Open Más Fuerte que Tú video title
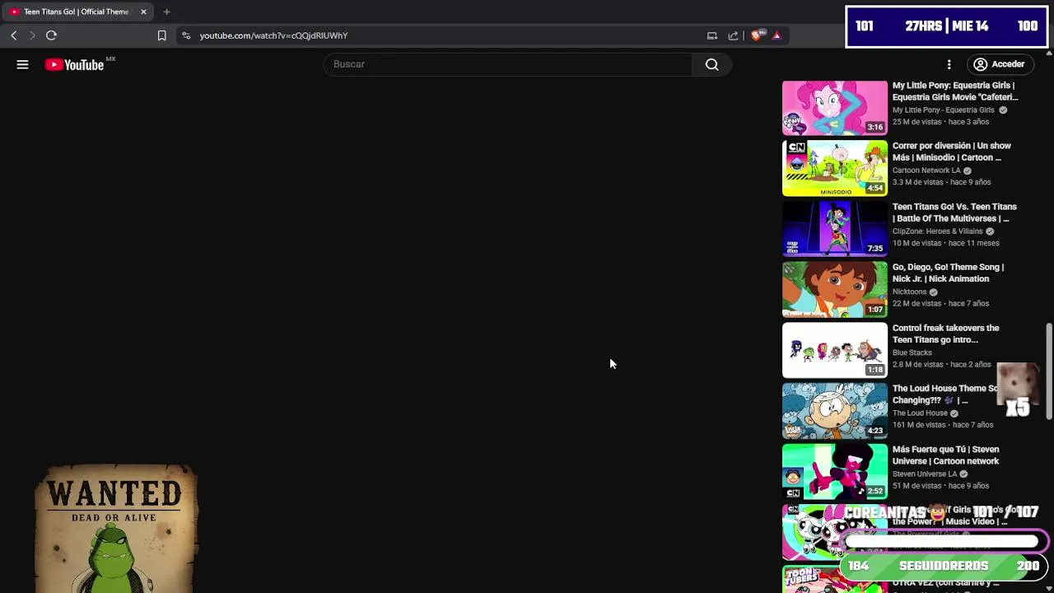The image size is (1054, 593). [x=945, y=455]
